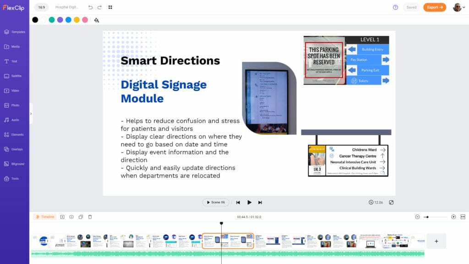The width and height of the screenshot is (469, 264).
Task: Click the Export button
Action: (434, 7)
